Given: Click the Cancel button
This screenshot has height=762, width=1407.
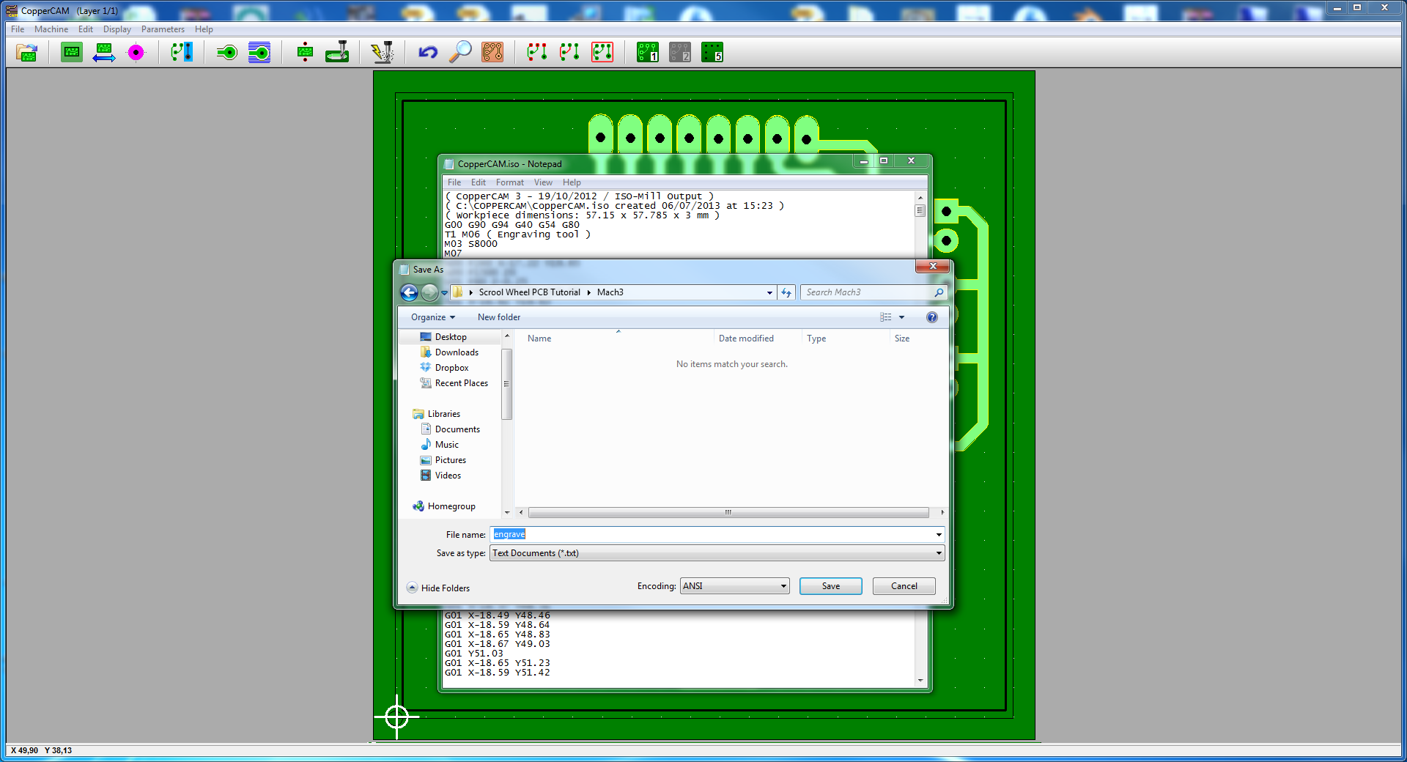Looking at the screenshot, I should tap(904, 586).
